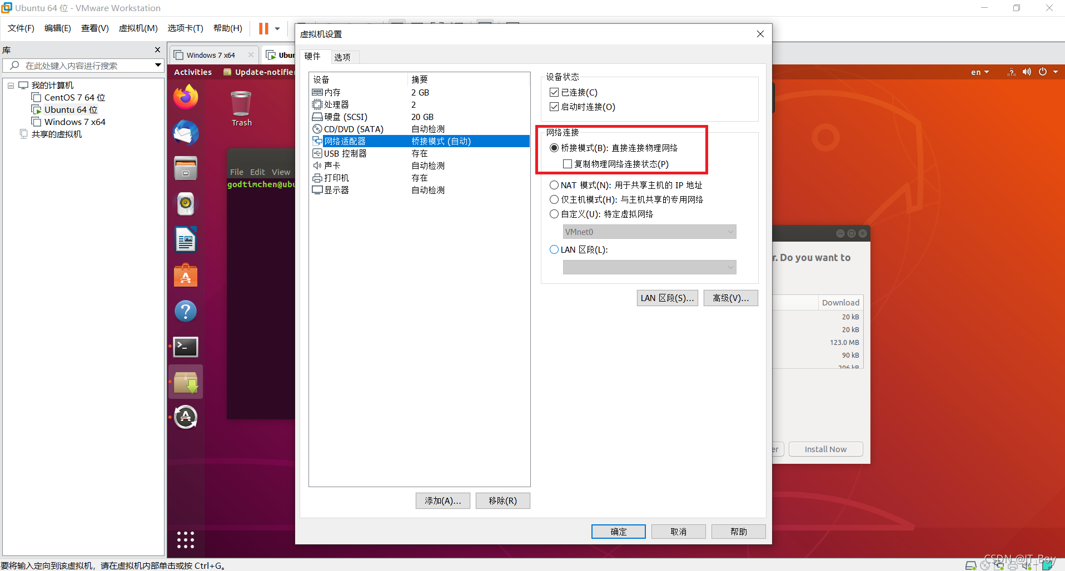The image size is (1065, 571).
Task: Click the Ubuntu volume indicator icon
Action: point(1027,72)
